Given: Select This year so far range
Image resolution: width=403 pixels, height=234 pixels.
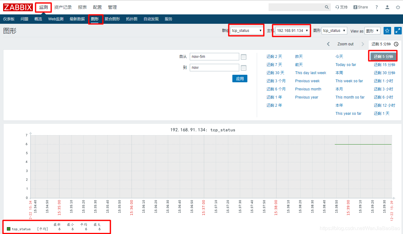Looking at the screenshot, I should coord(349,114).
